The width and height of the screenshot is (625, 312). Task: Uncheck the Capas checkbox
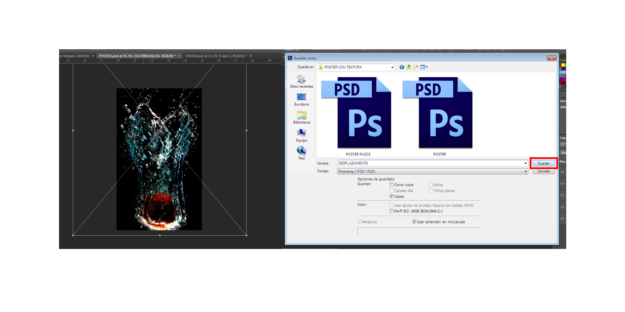(391, 196)
